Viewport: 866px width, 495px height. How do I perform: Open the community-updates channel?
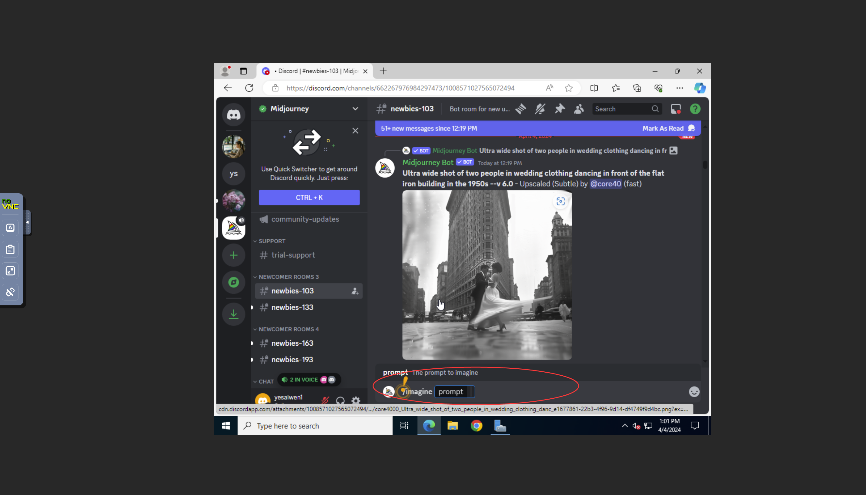coord(305,219)
